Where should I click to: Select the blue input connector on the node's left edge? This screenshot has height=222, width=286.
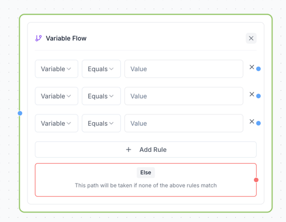tap(20, 113)
